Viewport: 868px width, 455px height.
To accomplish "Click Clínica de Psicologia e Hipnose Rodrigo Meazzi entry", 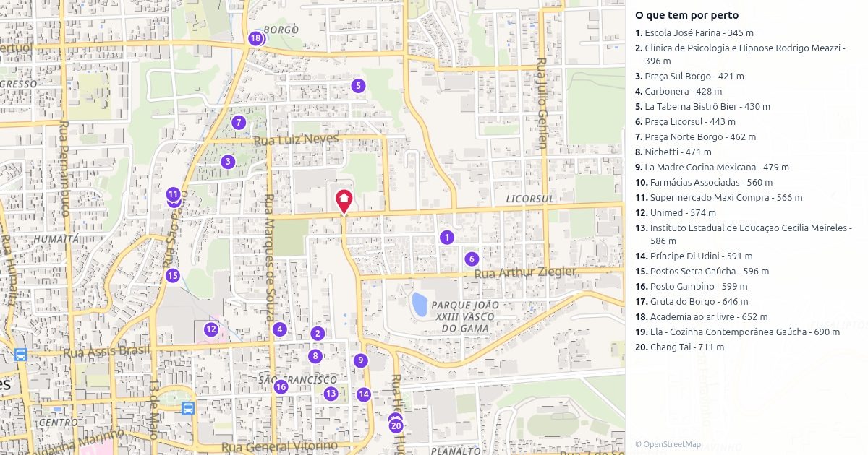I will coord(739,54).
